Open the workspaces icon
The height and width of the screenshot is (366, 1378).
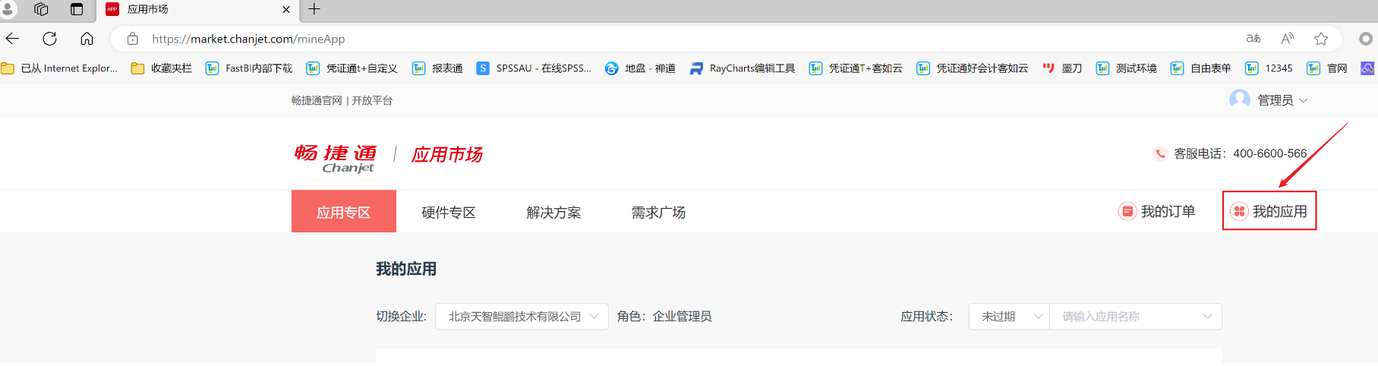pos(42,9)
